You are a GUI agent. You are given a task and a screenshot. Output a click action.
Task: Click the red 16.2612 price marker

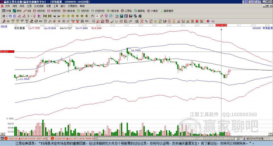click(7, 51)
